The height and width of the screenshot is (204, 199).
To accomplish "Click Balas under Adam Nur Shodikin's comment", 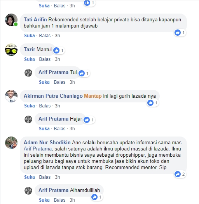I will 45,177.
